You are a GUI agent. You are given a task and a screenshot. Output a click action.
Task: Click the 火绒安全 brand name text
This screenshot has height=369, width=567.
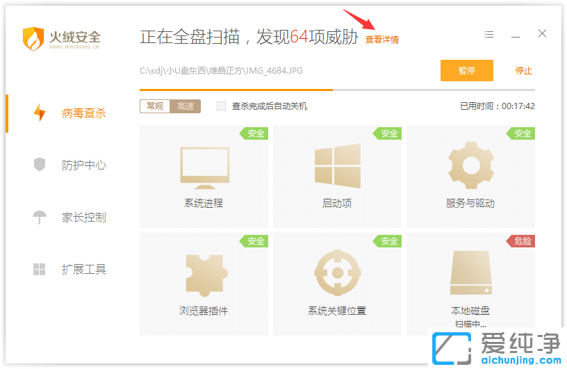[x=75, y=37]
